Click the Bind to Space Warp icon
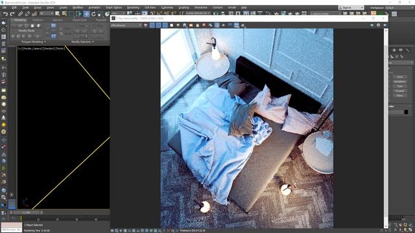Screen dimensions: 415x233 [x=34, y=14]
